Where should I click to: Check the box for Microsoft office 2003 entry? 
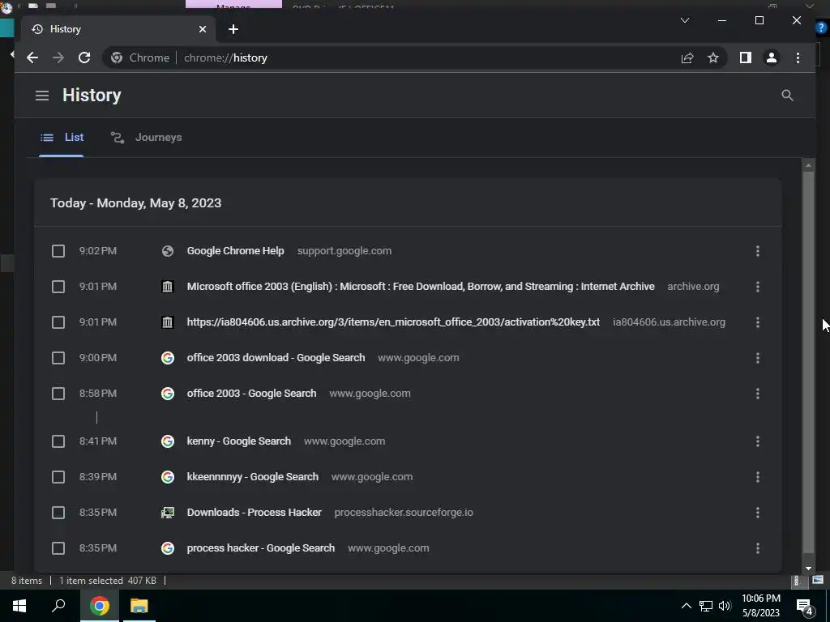pos(58,287)
